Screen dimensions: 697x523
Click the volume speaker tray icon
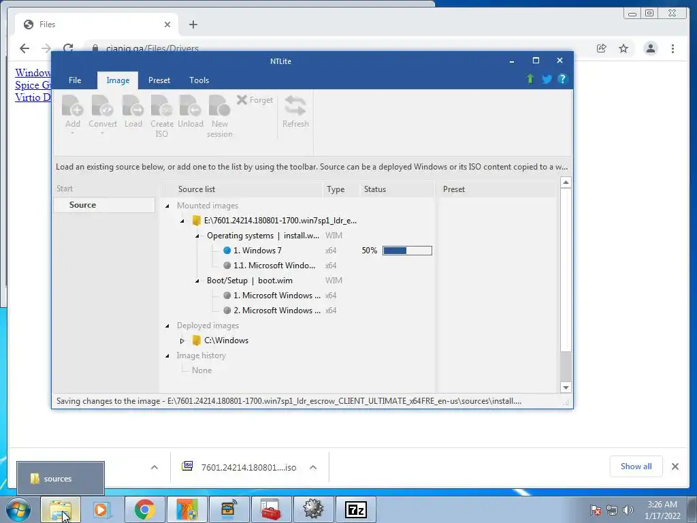pyautogui.click(x=628, y=510)
